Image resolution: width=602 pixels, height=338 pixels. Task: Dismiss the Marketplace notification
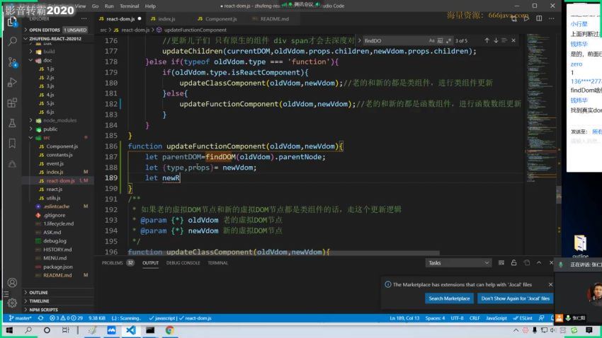550,284
